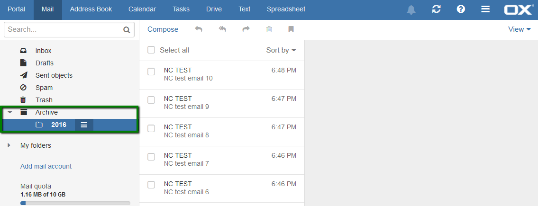Click the Add mail account link
This screenshot has width=538, height=206.
click(x=46, y=166)
